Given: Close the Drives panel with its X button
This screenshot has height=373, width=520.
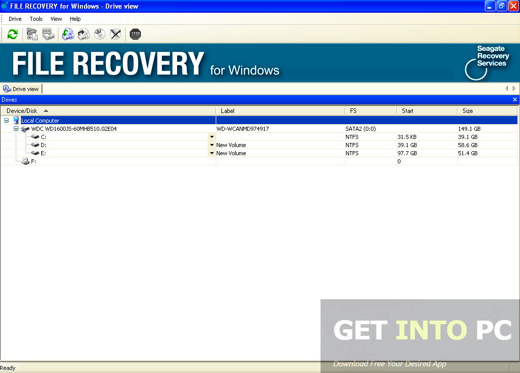Looking at the screenshot, I should [514, 99].
